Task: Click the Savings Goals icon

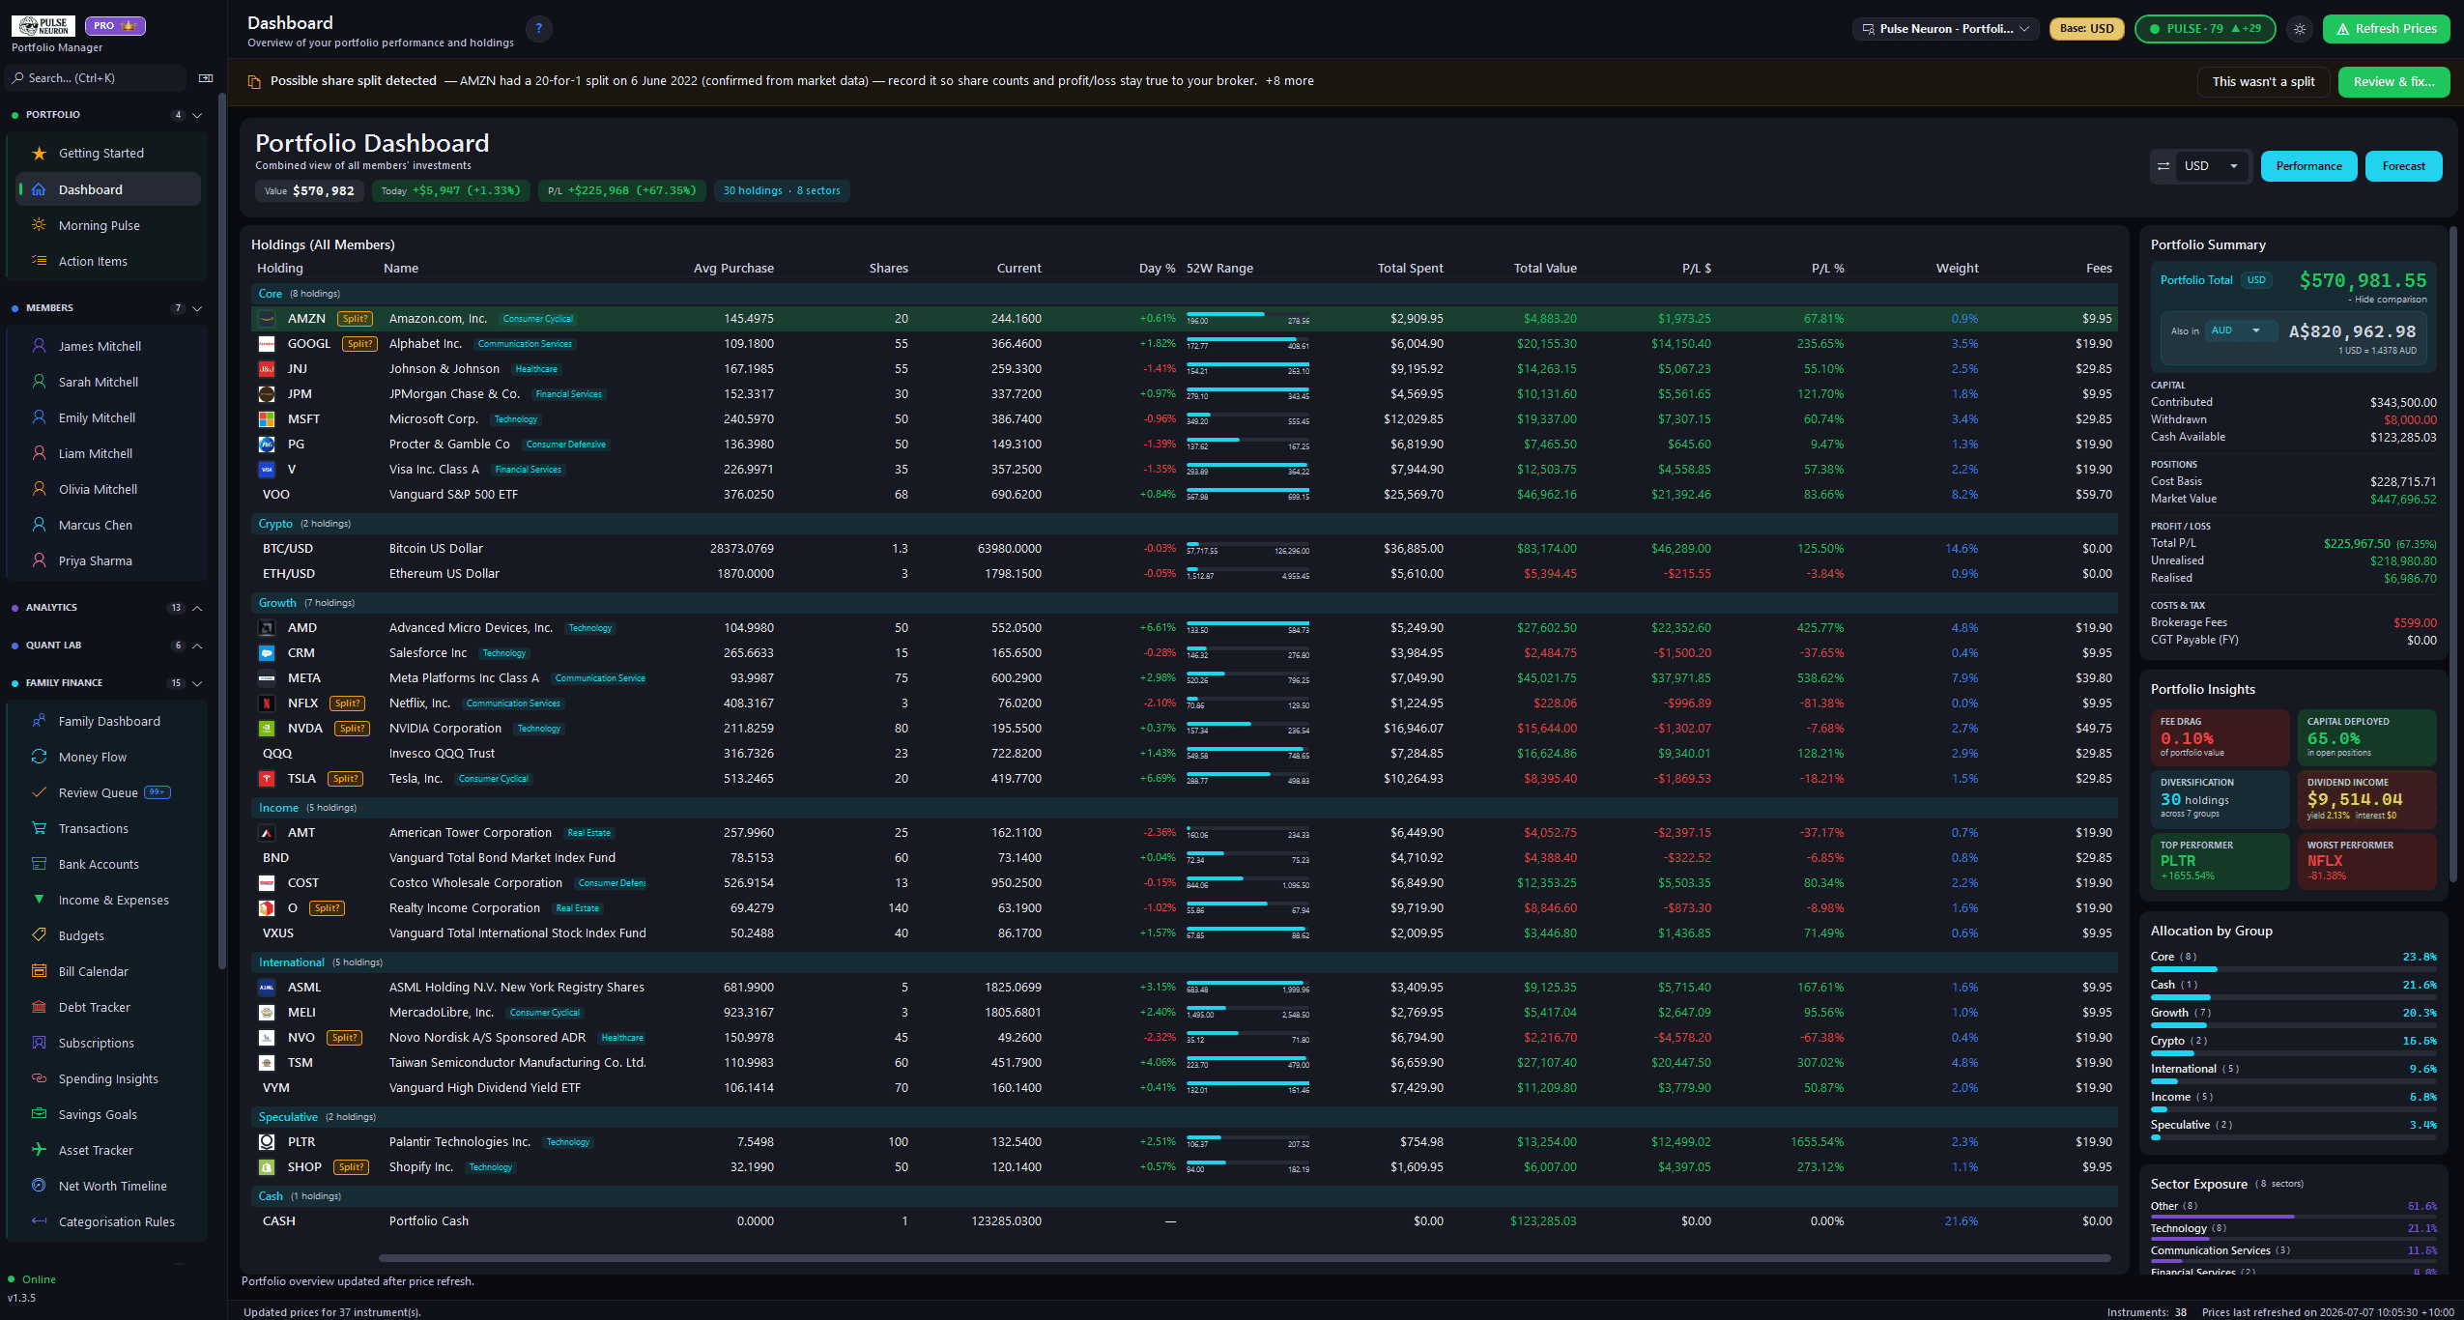Action: 40,1114
